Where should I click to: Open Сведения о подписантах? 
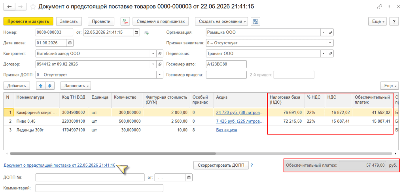click(x=161, y=21)
